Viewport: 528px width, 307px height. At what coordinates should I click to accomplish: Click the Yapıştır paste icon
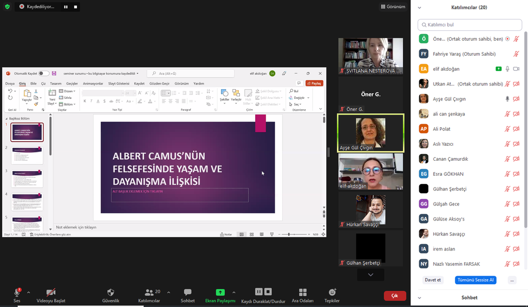click(27, 93)
